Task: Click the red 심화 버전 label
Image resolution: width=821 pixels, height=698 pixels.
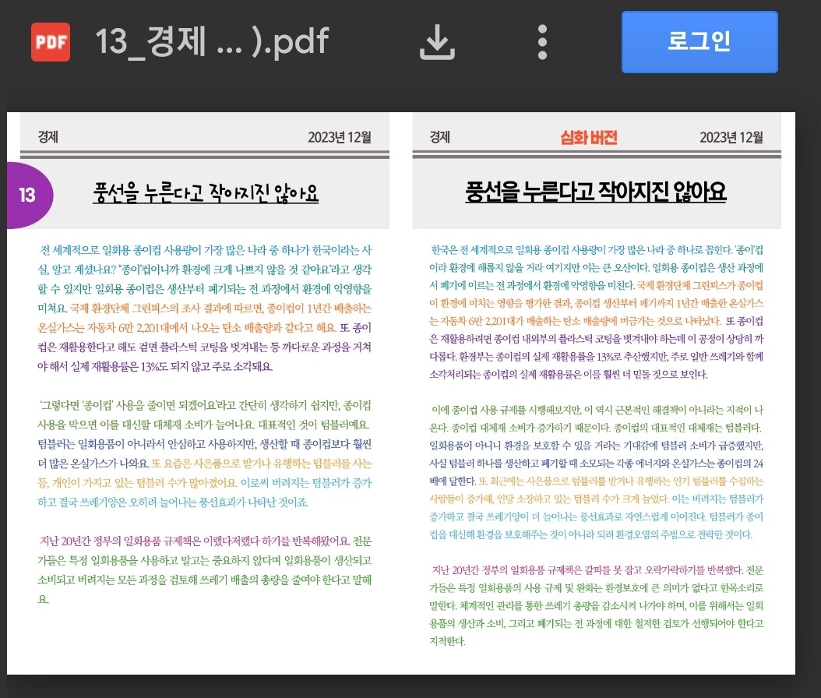Action: 588,138
